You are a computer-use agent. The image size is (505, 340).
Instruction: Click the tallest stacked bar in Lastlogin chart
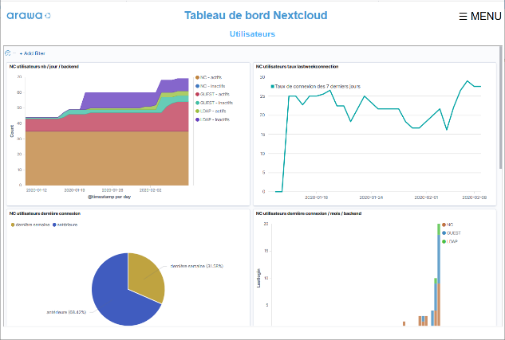[x=439, y=275]
